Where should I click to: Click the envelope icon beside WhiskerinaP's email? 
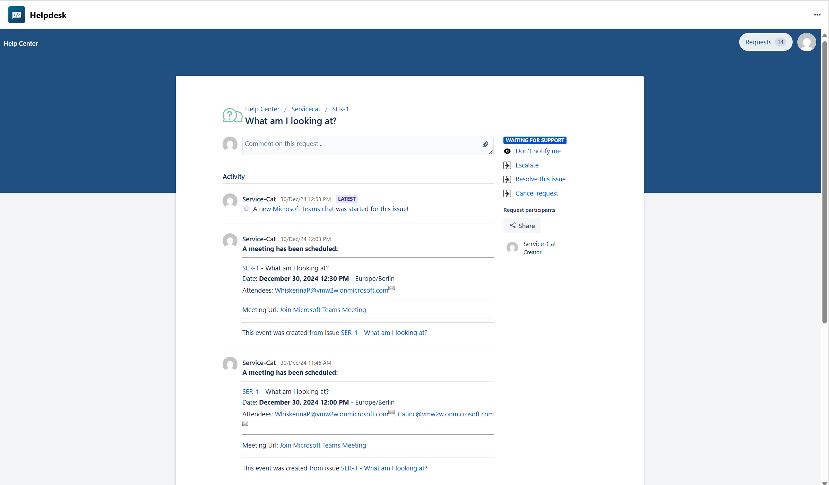coord(391,288)
